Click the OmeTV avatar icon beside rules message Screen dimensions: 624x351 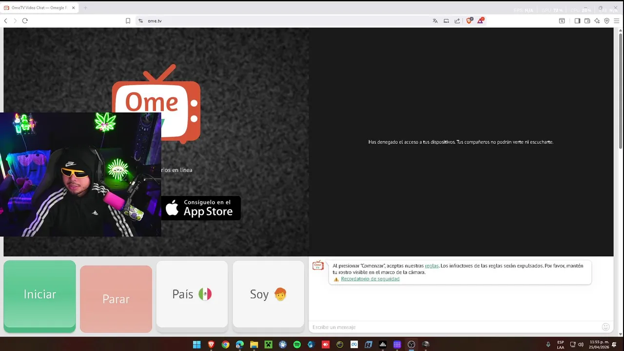pos(318,265)
